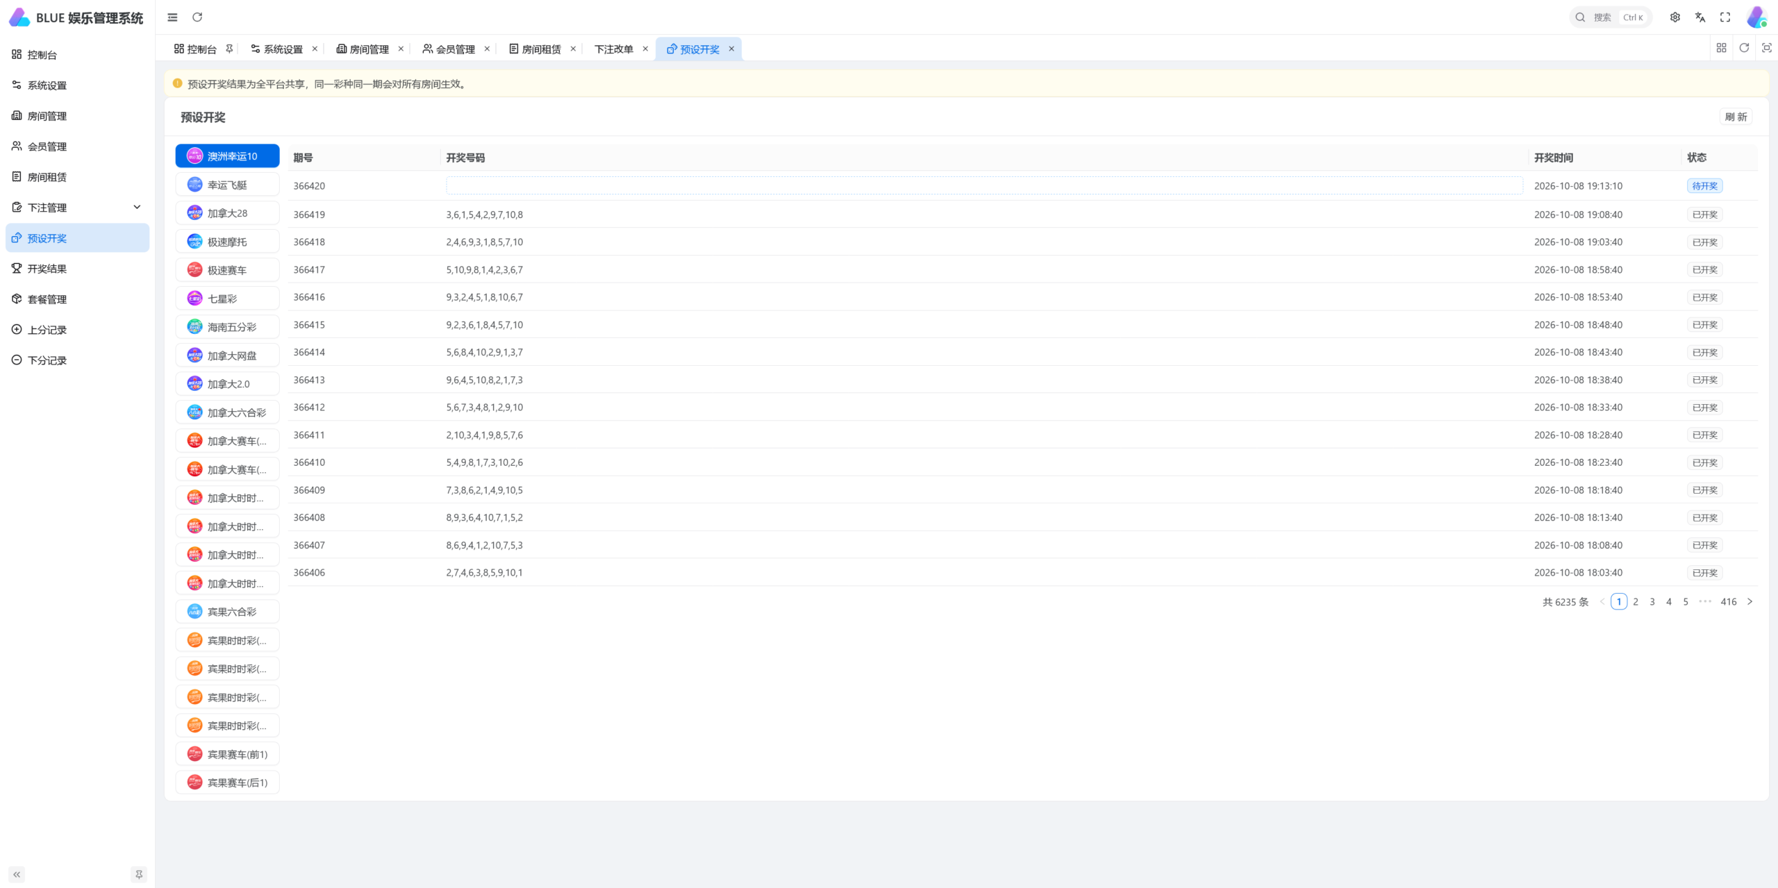Click issue number 366415

[x=309, y=325]
